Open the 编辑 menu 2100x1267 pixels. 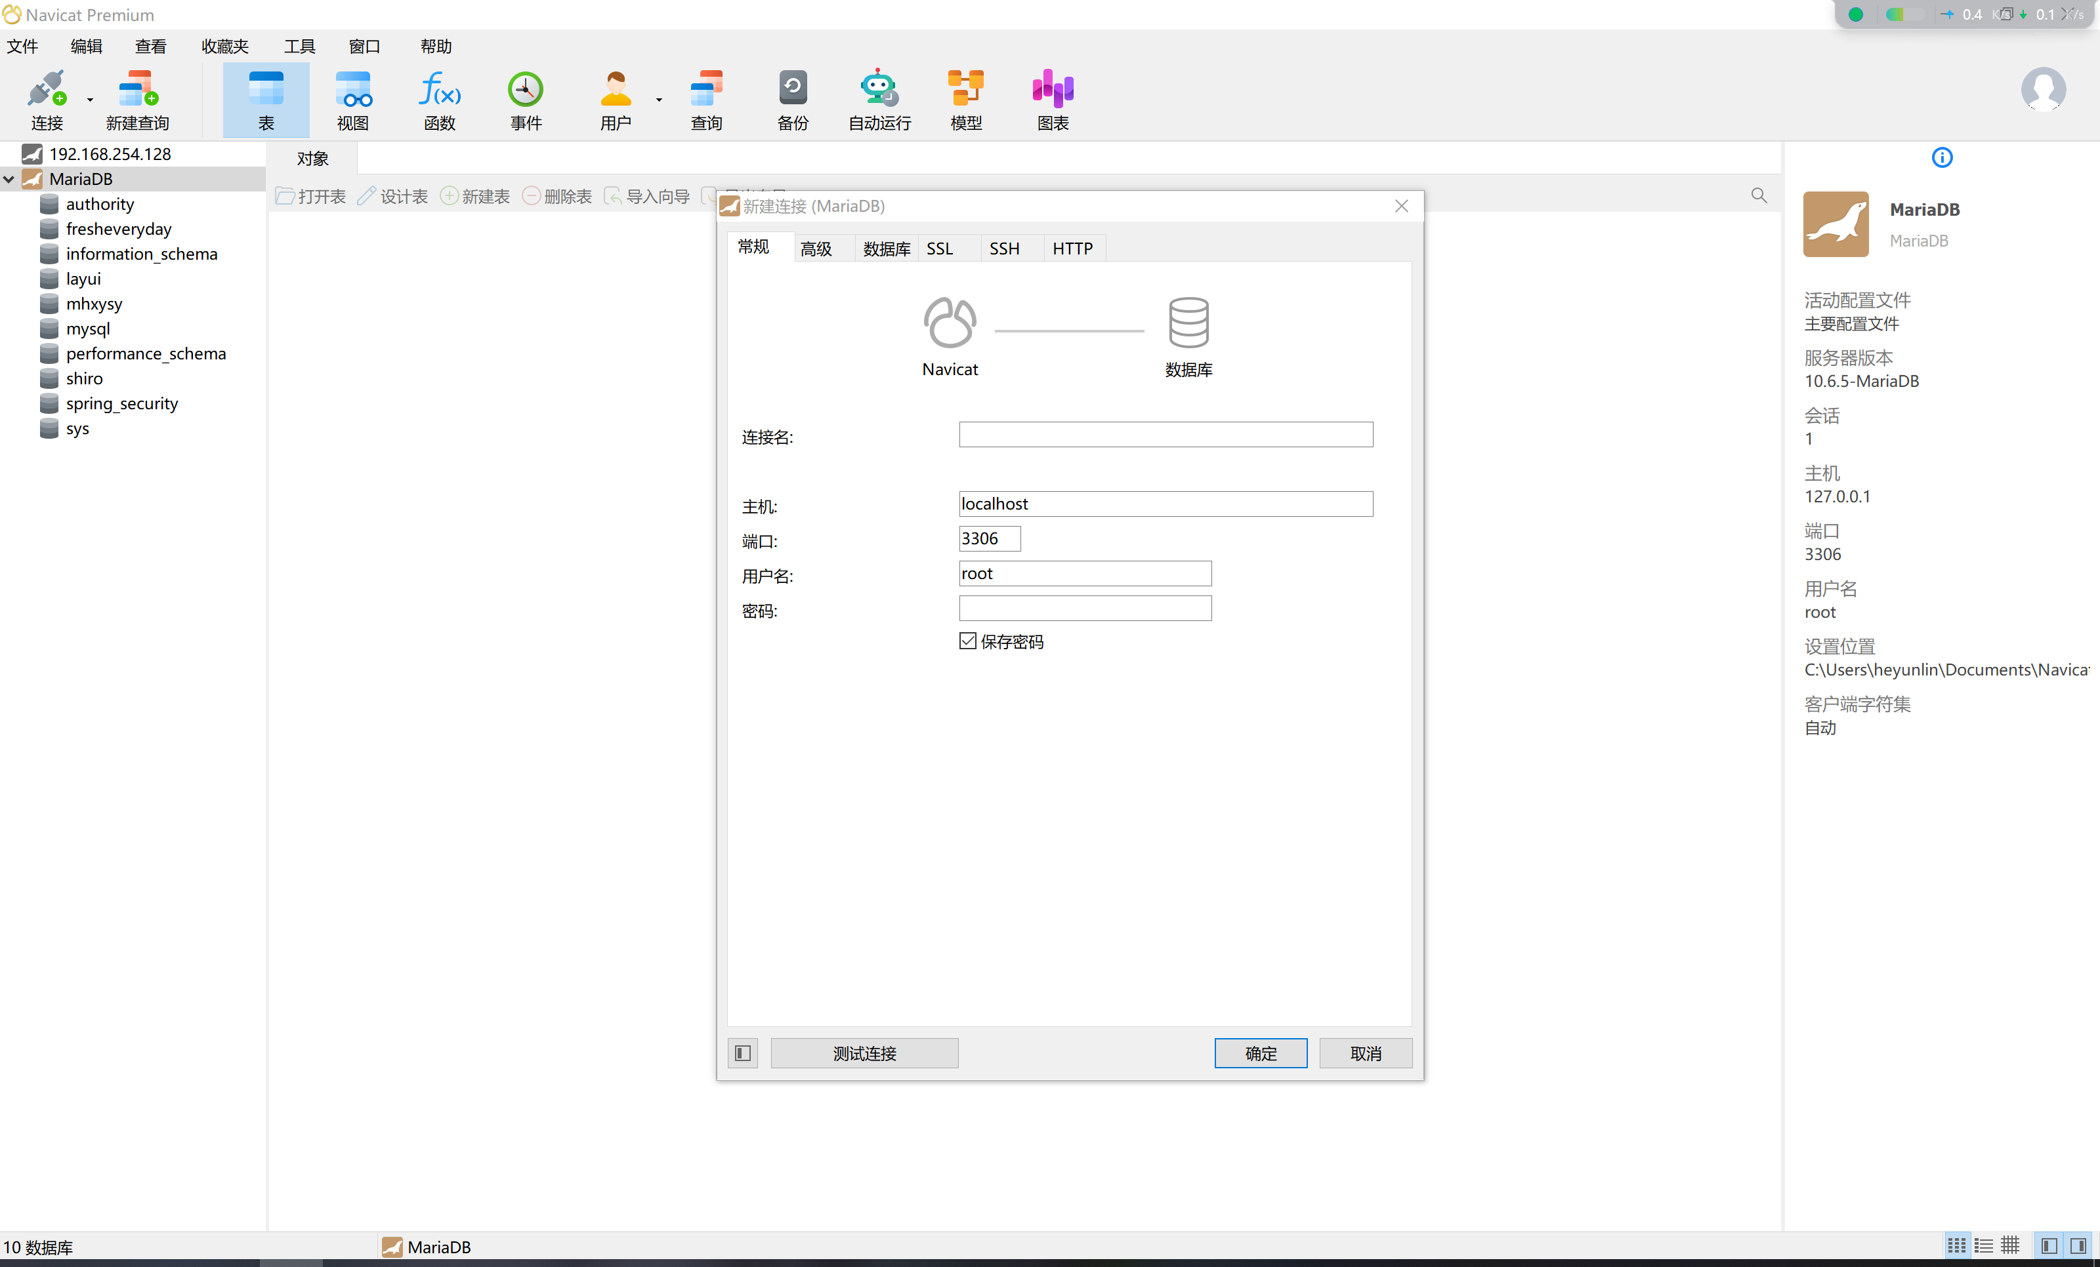coord(86,46)
